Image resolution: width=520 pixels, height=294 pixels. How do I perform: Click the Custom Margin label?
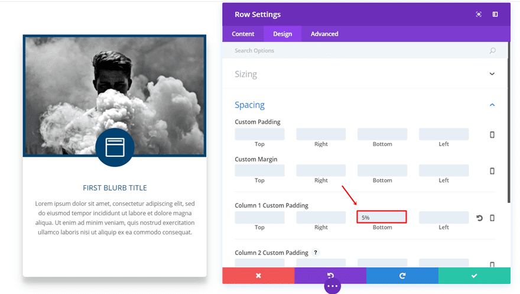256,159
